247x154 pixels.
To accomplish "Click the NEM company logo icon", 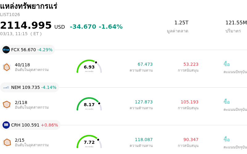I will tap(6, 87).
